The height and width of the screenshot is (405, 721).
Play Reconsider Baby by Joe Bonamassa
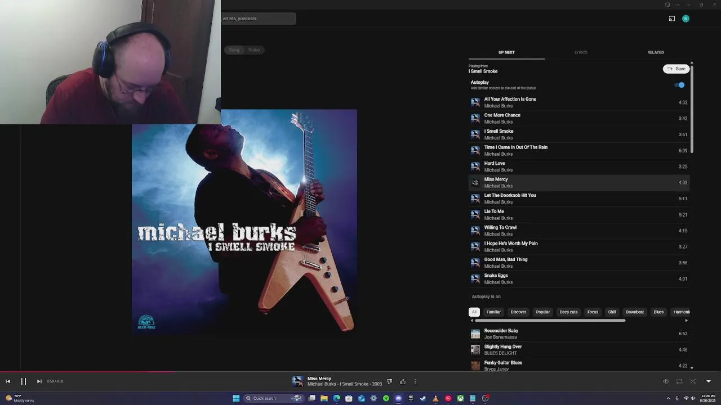[579, 334]
